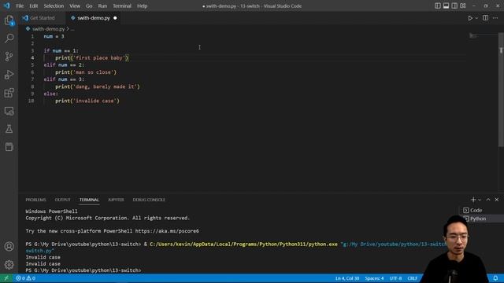
Task: Open the Help menu
Action: coord(142,6)
